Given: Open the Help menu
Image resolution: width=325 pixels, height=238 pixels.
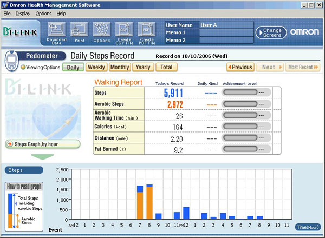Looking at the screenshot, I should tap(61, 14).
